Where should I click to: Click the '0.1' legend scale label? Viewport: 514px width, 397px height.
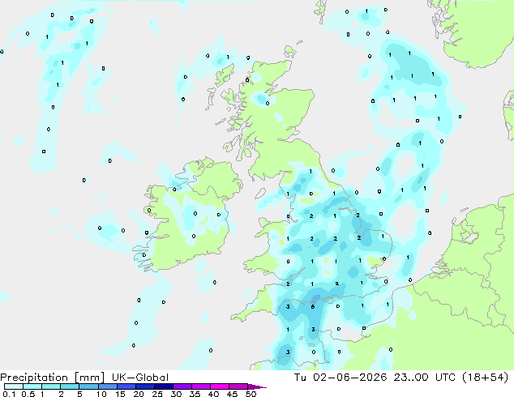click(x=9, y=394)
